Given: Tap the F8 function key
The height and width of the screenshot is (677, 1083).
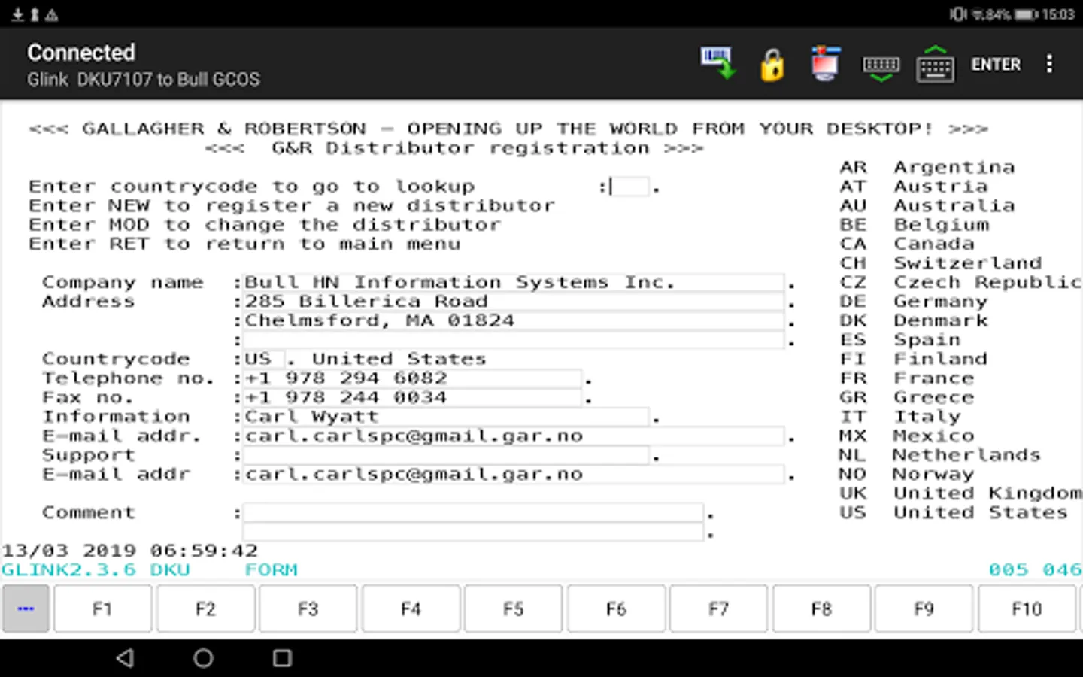Looking at the screenshot, I should [x=821, y=609].
